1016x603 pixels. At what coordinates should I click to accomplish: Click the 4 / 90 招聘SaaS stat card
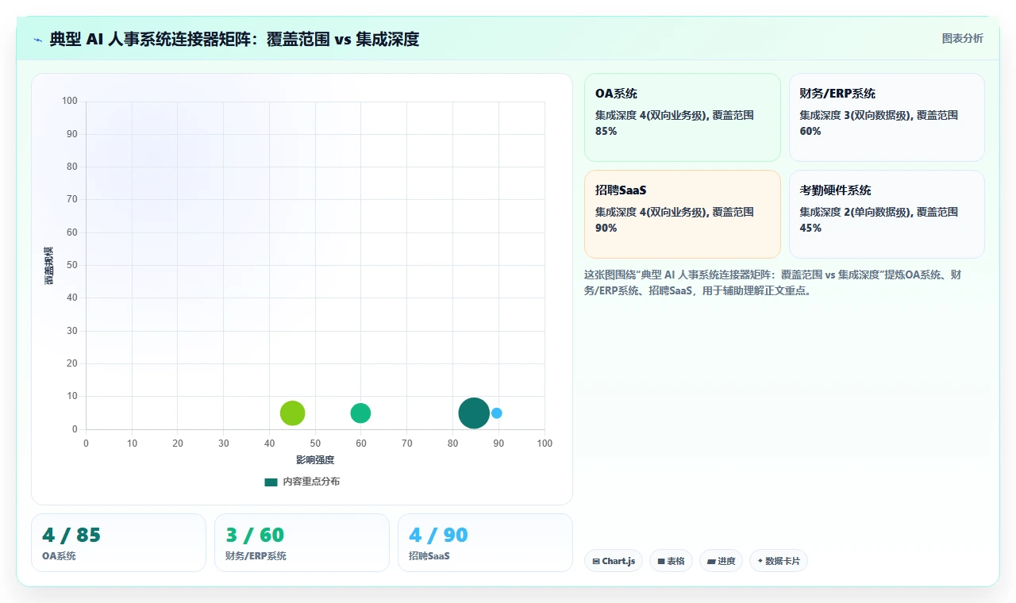click(485, 543)
